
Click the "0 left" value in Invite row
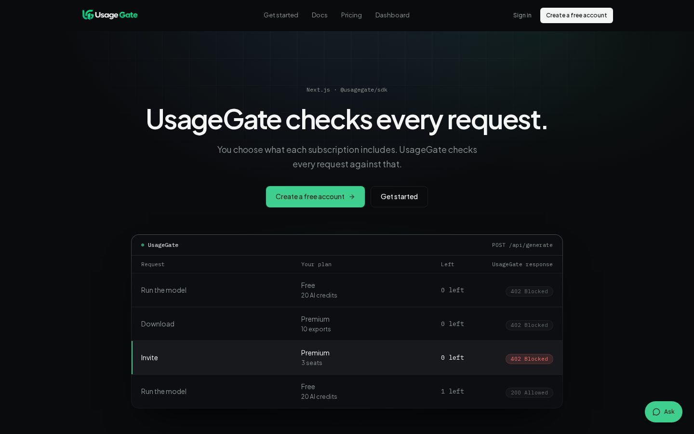[x=453, y=358]
